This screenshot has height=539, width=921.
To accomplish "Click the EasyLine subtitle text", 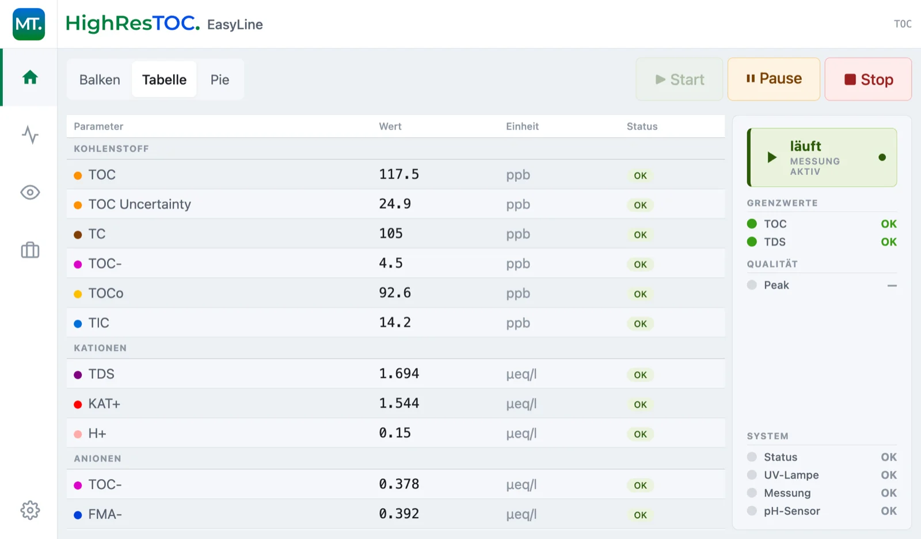I will (x=235, y=25).
